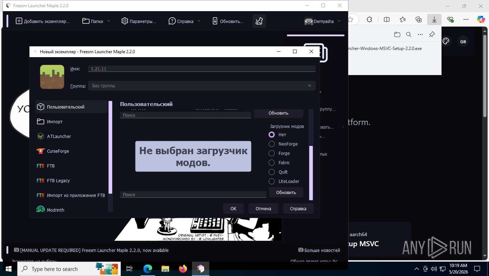This screenshot has height=276, width=489.
Task: Click the taskbar search box
Action: 69,269
